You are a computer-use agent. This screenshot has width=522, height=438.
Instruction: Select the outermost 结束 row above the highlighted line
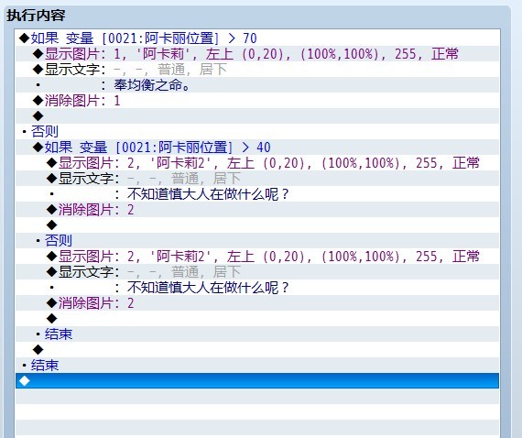257,365
